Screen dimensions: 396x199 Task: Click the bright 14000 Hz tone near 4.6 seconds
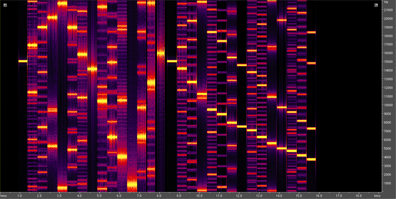tap(92, 69)
